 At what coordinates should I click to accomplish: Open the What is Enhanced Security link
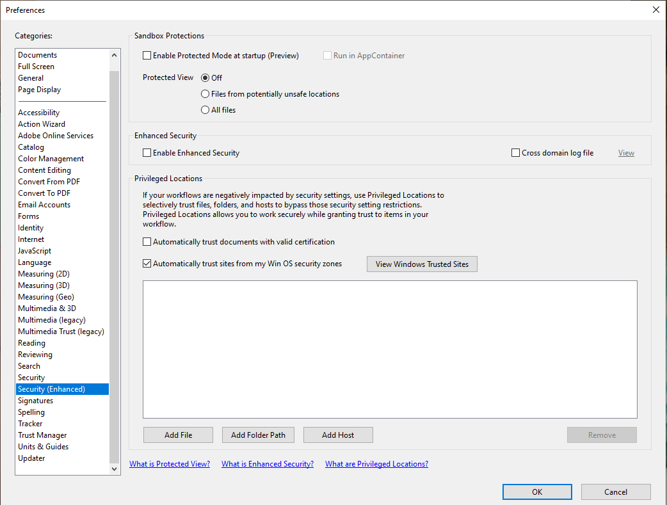pyautogui.click(x=267, y=463)
